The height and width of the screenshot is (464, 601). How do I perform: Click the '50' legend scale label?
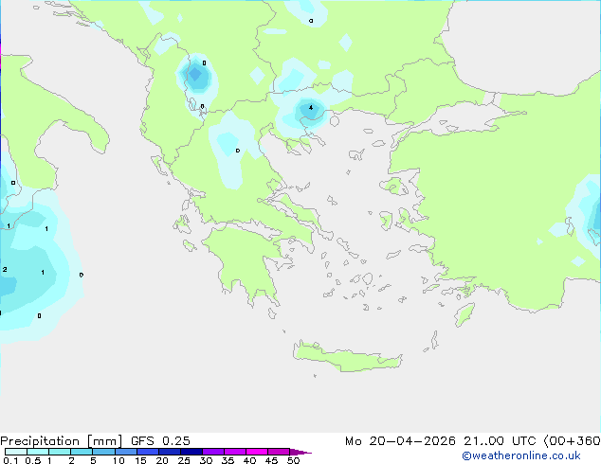tap(294, 460)
